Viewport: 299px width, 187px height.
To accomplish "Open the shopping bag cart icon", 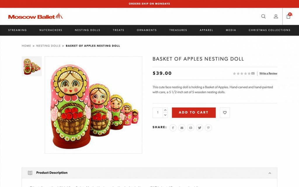I will [288, 16].
